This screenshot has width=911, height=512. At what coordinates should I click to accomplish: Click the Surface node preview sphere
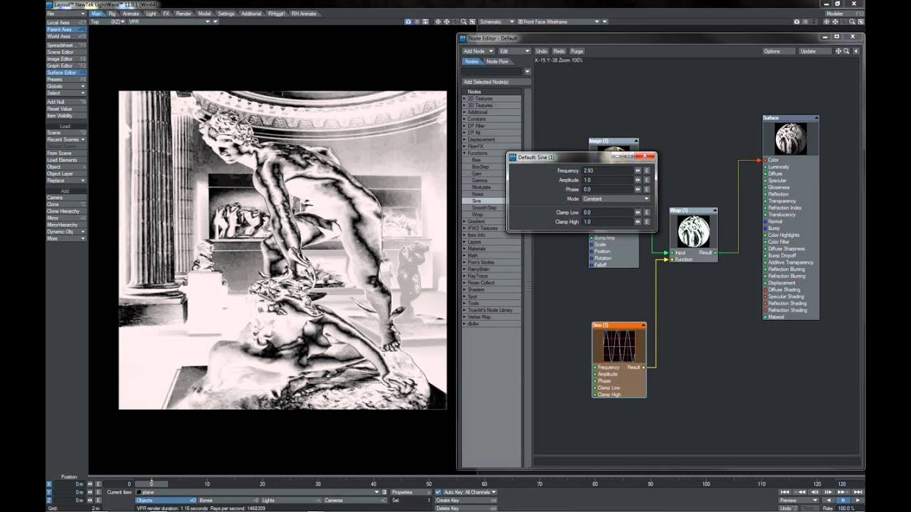point(790,138)
